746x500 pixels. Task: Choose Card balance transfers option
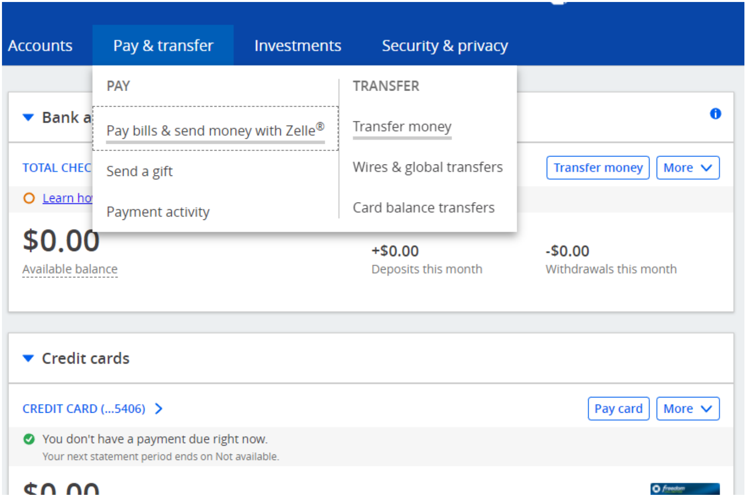(x=424, y=208)
